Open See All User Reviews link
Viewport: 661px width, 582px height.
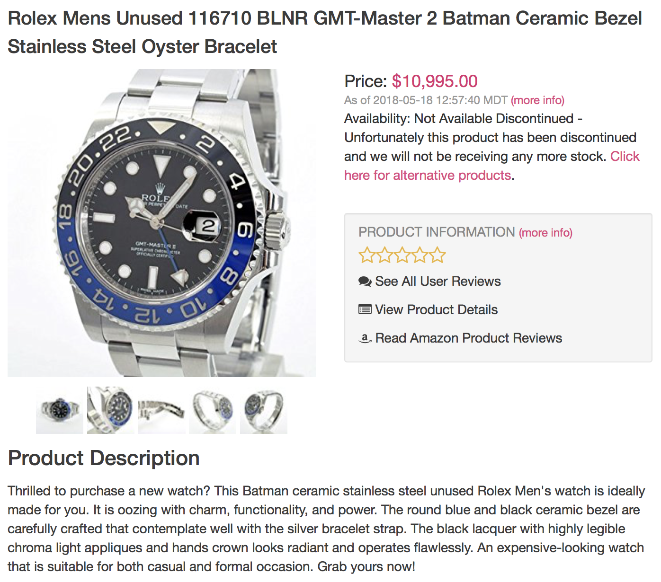click(x=438, y=282)
